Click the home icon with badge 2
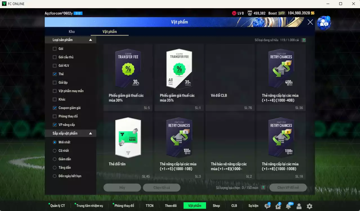The width and height of the screenshot is (360, 211). [278, 206]
